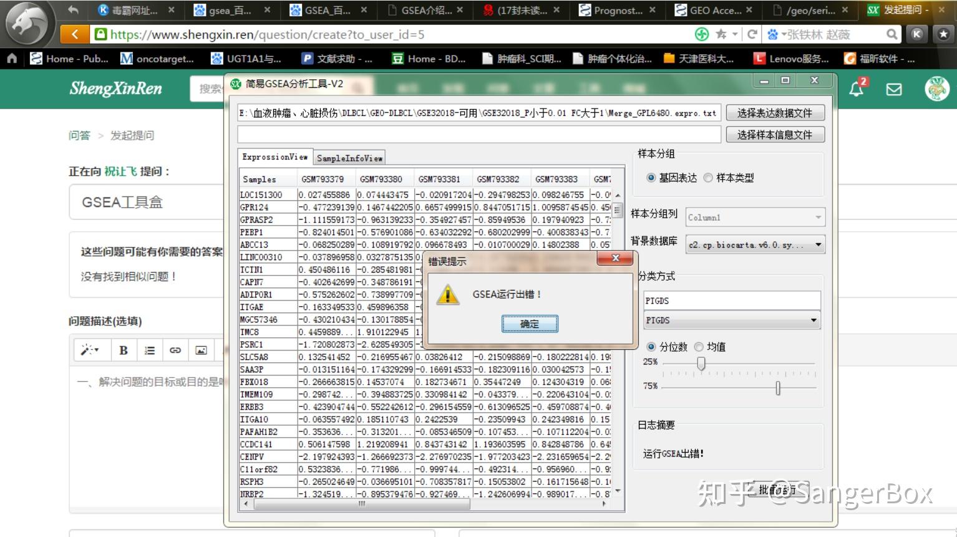Open the magic wand formatting tool
The height and width of the screenshot is (537, 957).
click(90, 350)
